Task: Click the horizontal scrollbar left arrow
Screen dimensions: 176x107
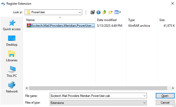Action: click(x=27, y=88)
